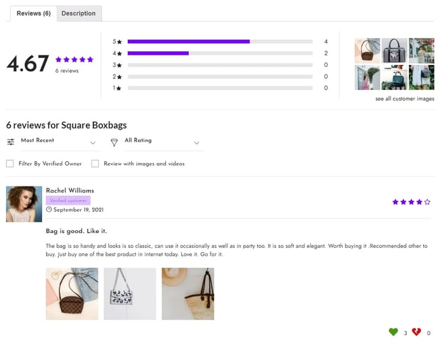Click the clock icon next to September 19, 2021

click(49, 209)
